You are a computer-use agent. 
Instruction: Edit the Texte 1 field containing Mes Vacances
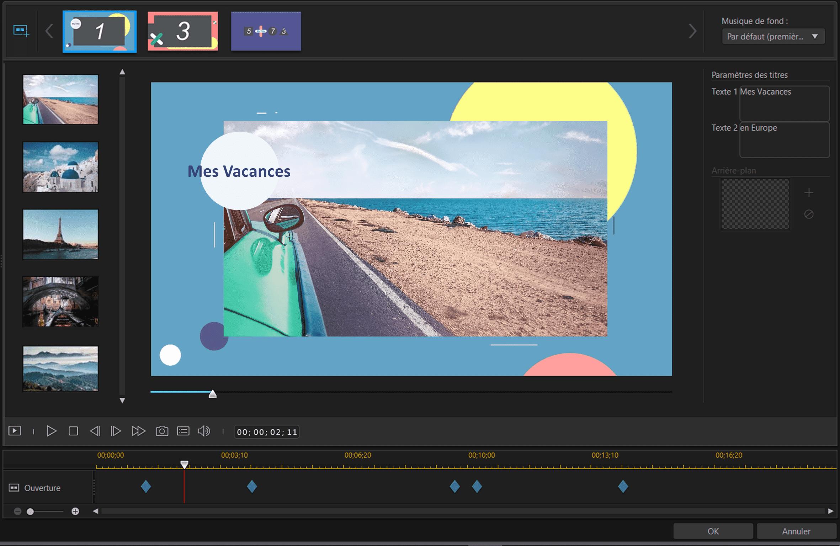tap(784, 103)
